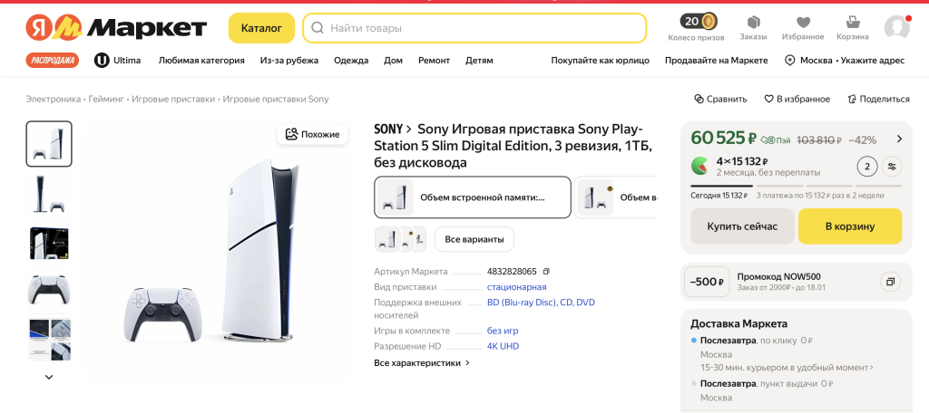Click the Ultima logo icon
Image resolution: width=929 pixels, height=413 pixels.
point(102,60)
